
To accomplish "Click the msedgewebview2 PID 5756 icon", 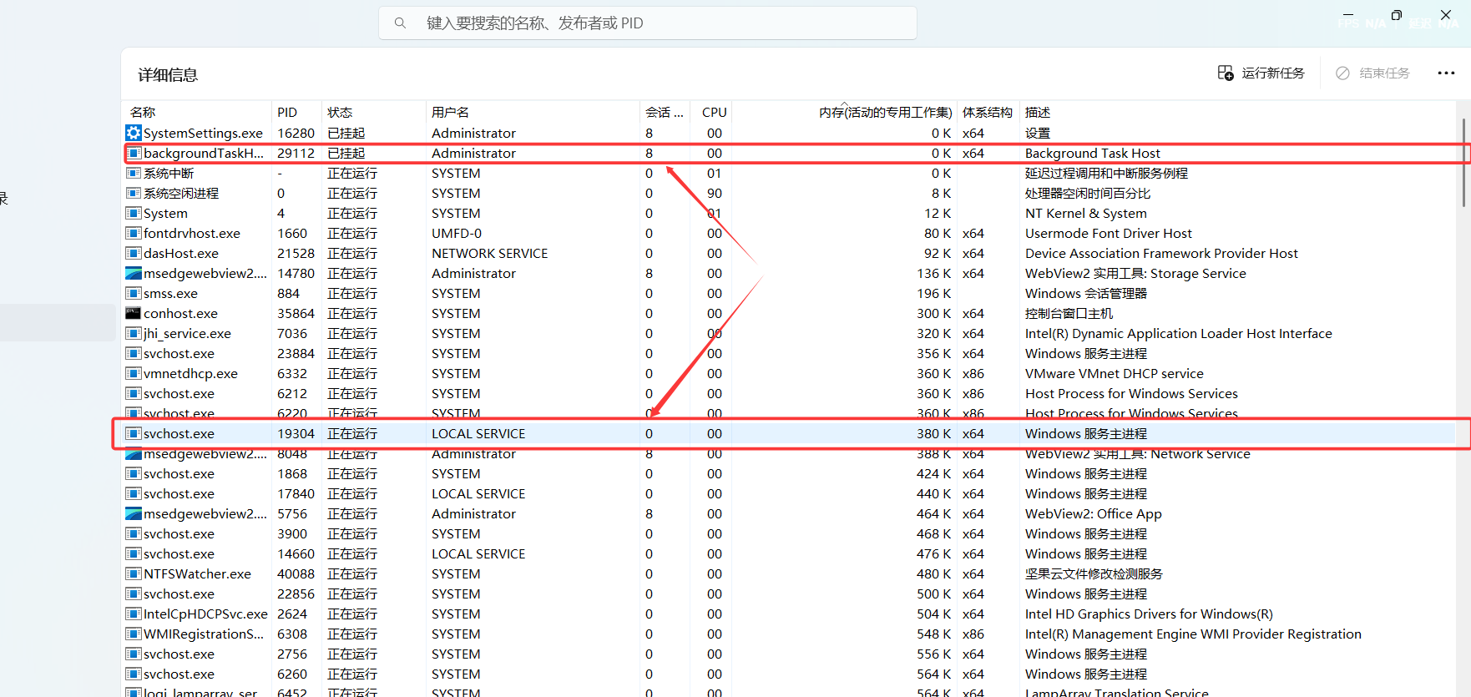I will pyautogui.click(x=134, y=513).
